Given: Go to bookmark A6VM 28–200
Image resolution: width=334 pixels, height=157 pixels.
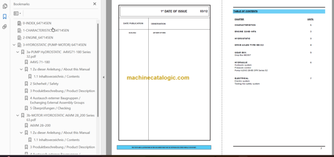Looking at the screenshot, I should [40, 126].
